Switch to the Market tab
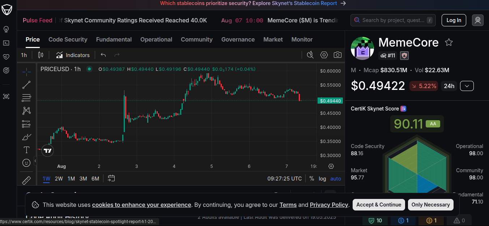This screenshot has width=489, height=226. [273, 39]
